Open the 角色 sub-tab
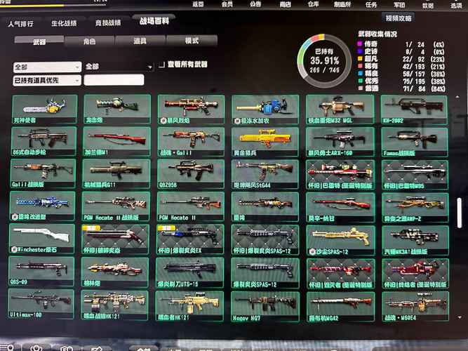Viewport: 468px width, 351px height. point(90,41)
